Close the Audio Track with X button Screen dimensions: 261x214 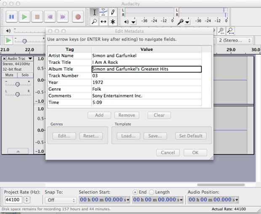[x=4, y=58]
